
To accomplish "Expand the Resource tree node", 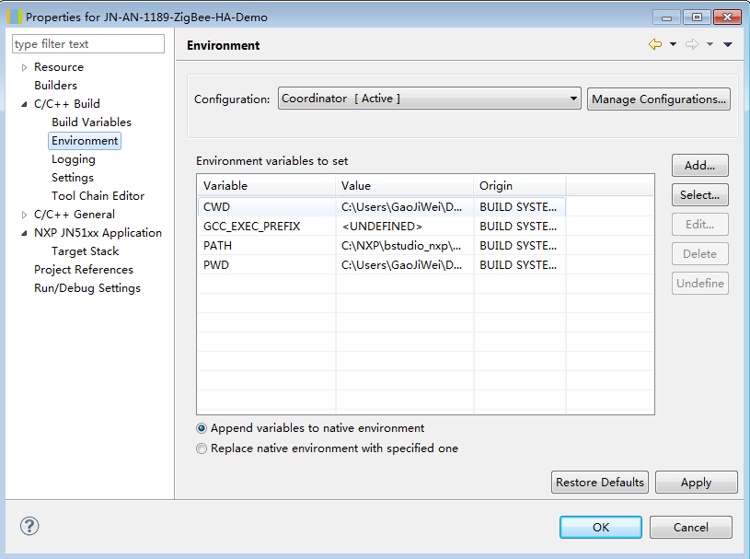I will coord(25,67).
